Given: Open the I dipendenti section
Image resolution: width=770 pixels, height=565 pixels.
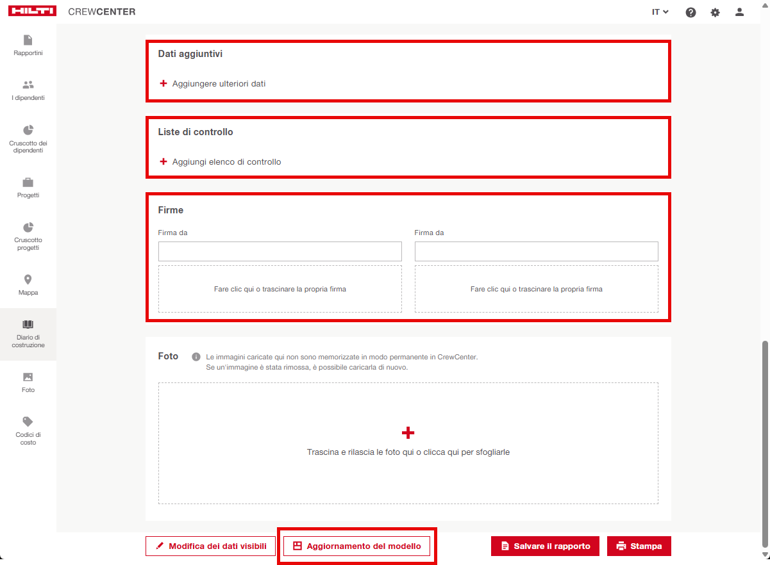Looking at the screenshot, I should pos(28,90).
